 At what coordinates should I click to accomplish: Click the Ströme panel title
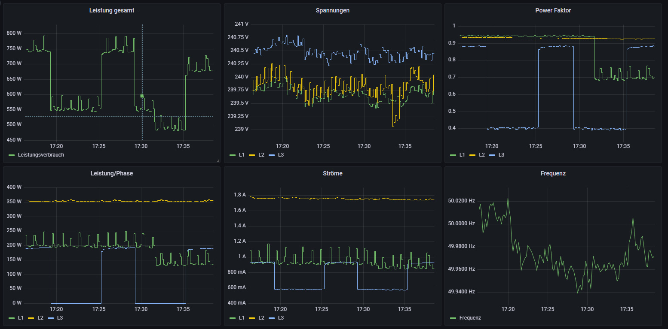pos(332,173)
